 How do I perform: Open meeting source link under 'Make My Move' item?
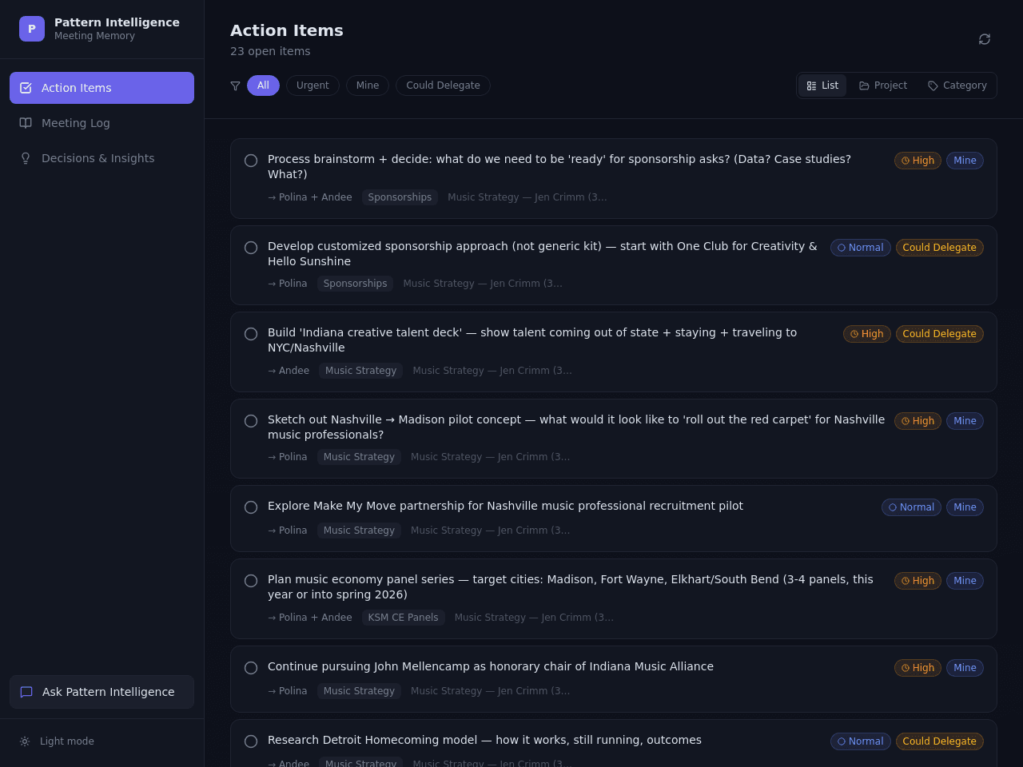tap(490, 531)
